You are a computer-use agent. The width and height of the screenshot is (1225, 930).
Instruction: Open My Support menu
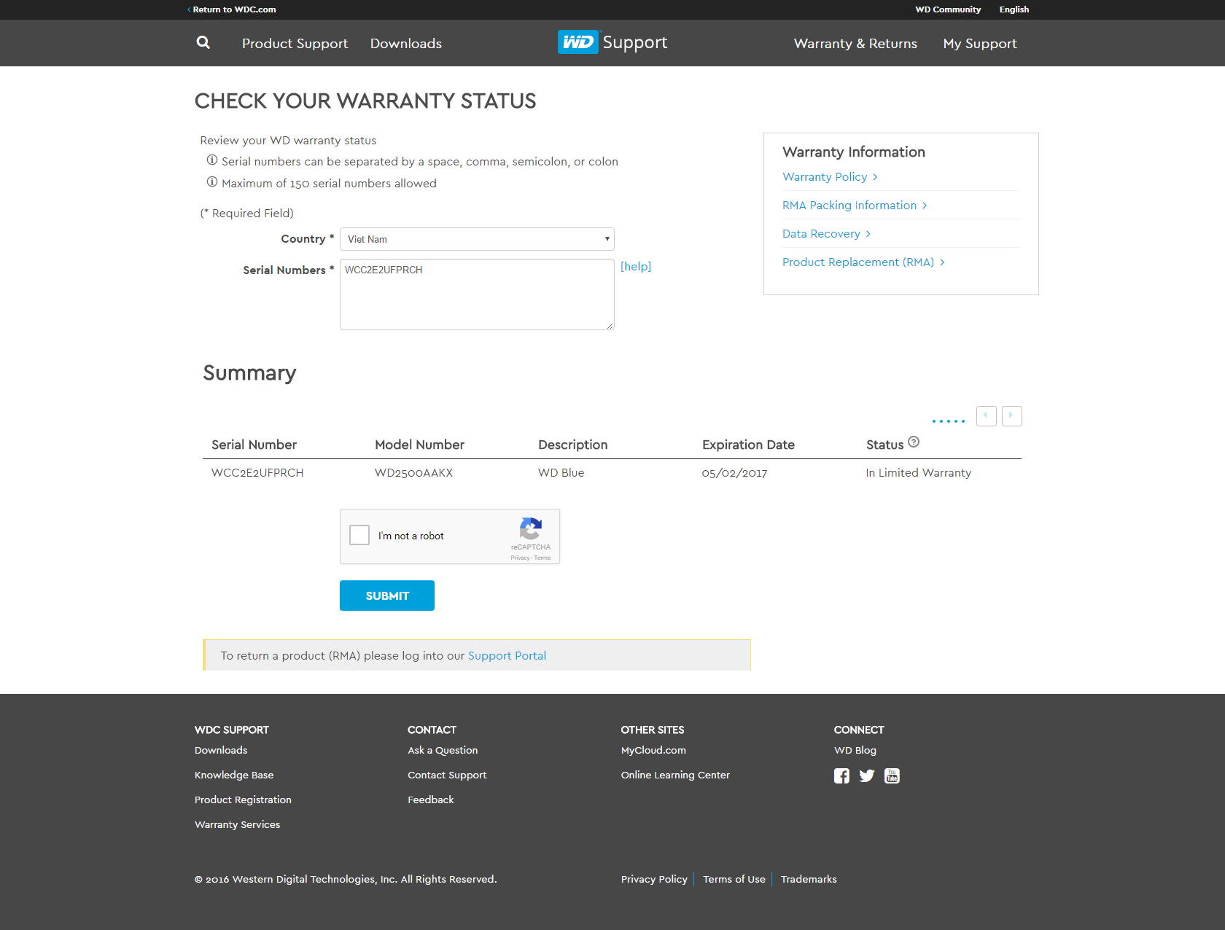[979, 43]
